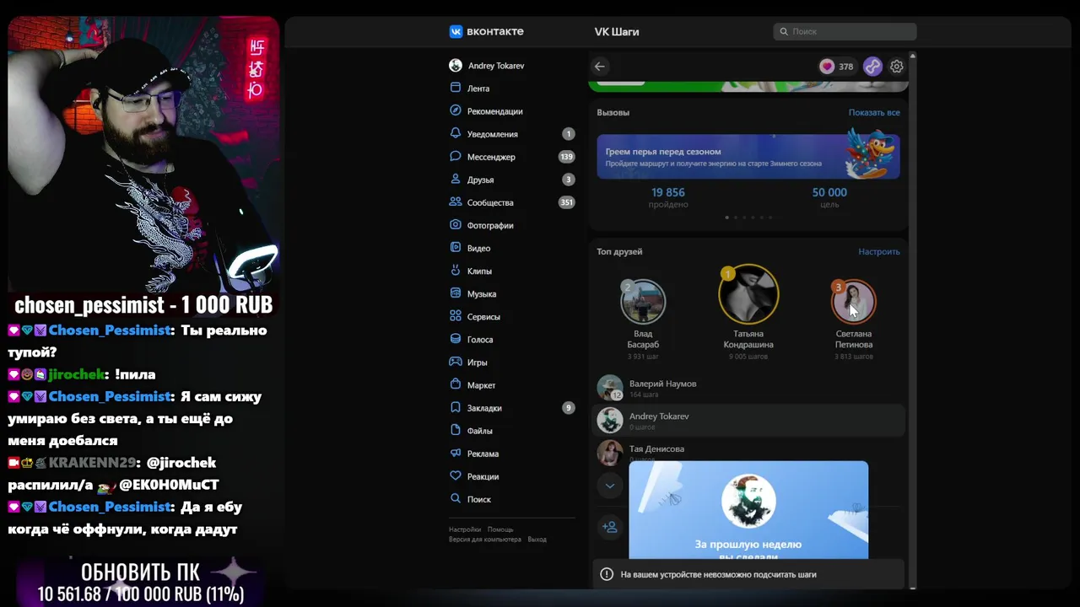Viewport: 1080px width, 607px height.
Task: Click the Лента news feed icon
Action: (x=456, y=88)
